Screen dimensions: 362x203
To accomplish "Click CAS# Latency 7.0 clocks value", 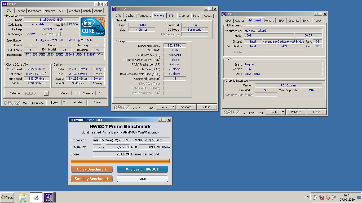I will [175, 55].
